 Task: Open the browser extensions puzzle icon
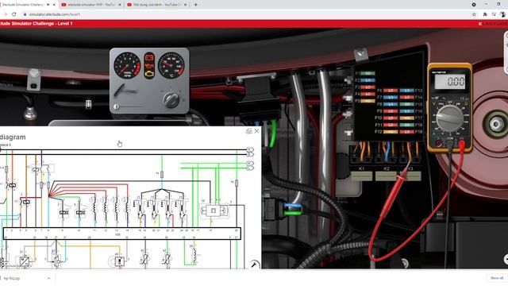pyautogui.click(x=485, y=14)
